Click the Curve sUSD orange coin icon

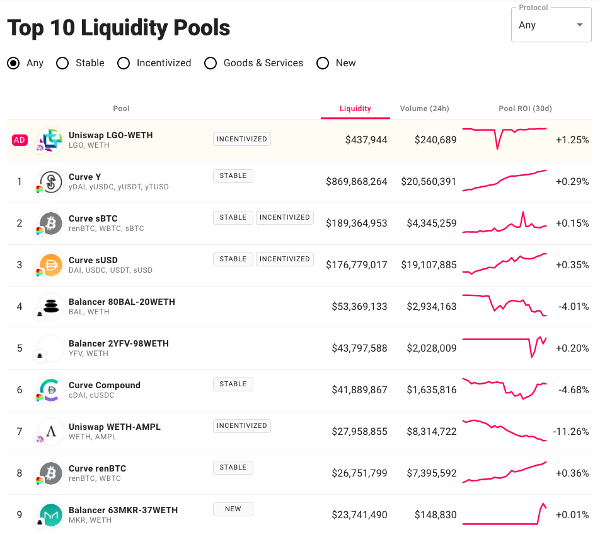51,265
